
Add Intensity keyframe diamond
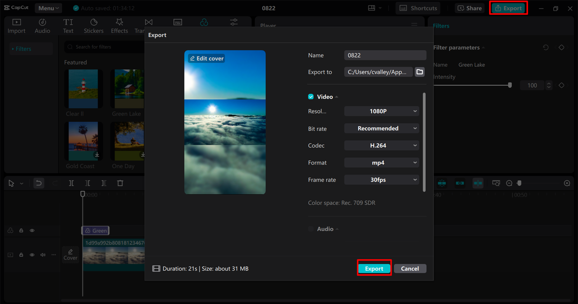(x=561, y=85)
